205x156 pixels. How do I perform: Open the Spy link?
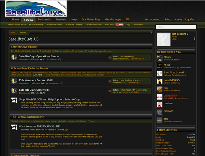point(128,25)
